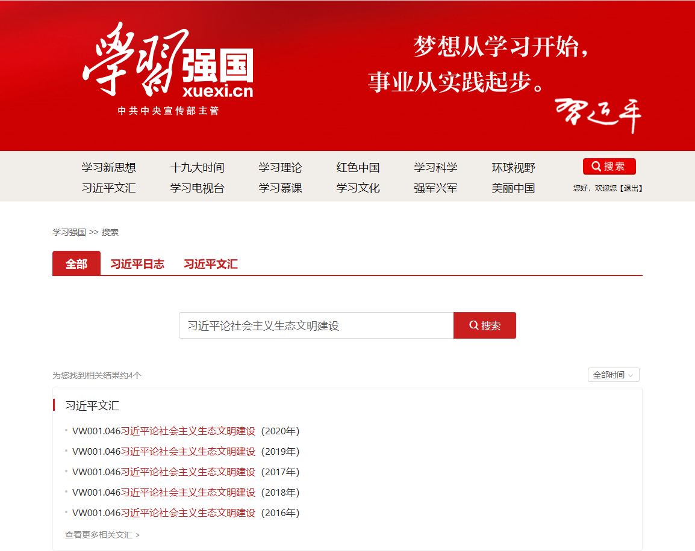Viewport: 695px width, 551px height.
Task: Focus the search input with 习近平论社会主义生态文明建设
Action: click(x=316, y=325)
